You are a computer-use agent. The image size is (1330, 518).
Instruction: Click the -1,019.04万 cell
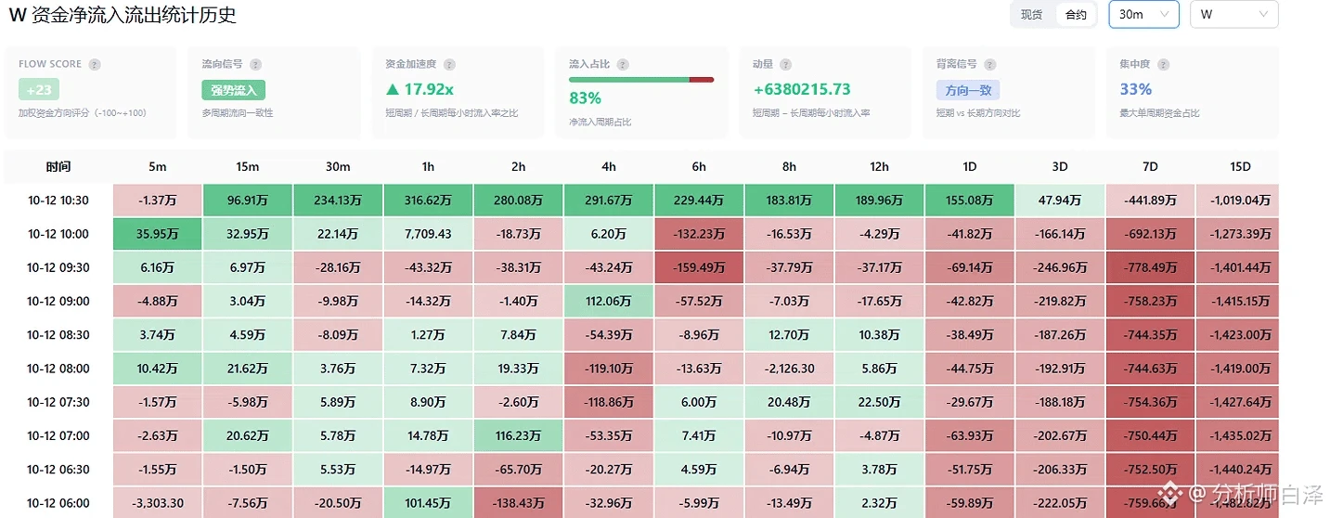(x=1240, y=201)
